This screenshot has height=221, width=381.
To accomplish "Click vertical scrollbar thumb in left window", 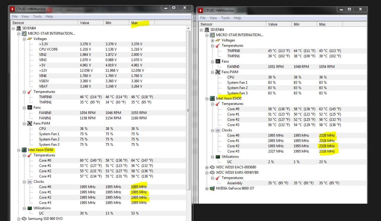I will [x=188, y=110].
